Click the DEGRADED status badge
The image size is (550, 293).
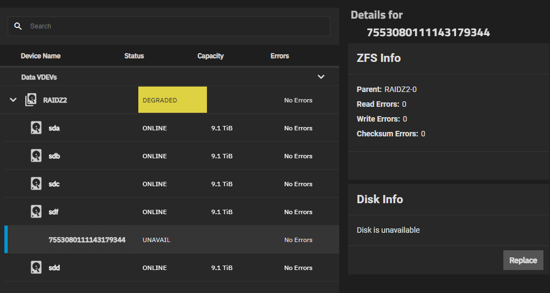(x=172, y=100)
